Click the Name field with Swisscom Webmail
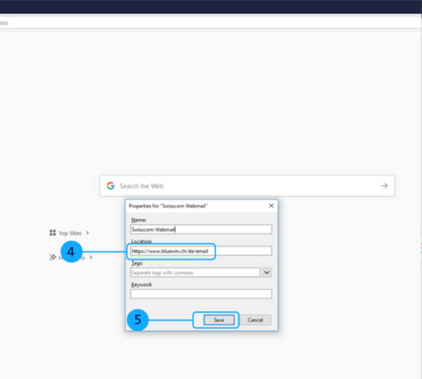Screen dimensions: 422x379 point(201,229)
